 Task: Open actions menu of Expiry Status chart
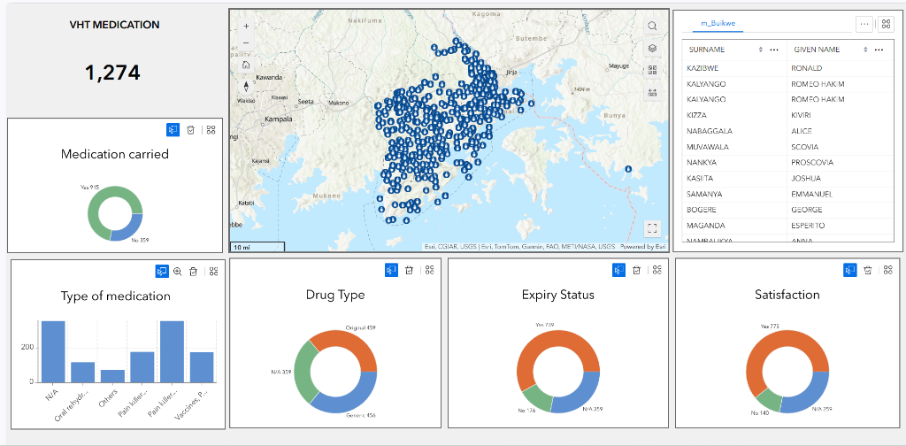[657, 270]
